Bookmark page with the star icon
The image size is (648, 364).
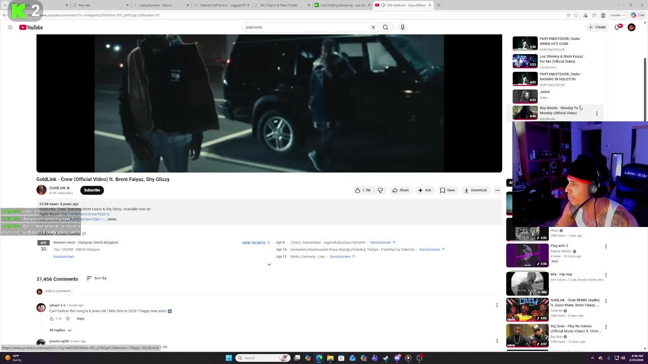click(x=576, y=15)
